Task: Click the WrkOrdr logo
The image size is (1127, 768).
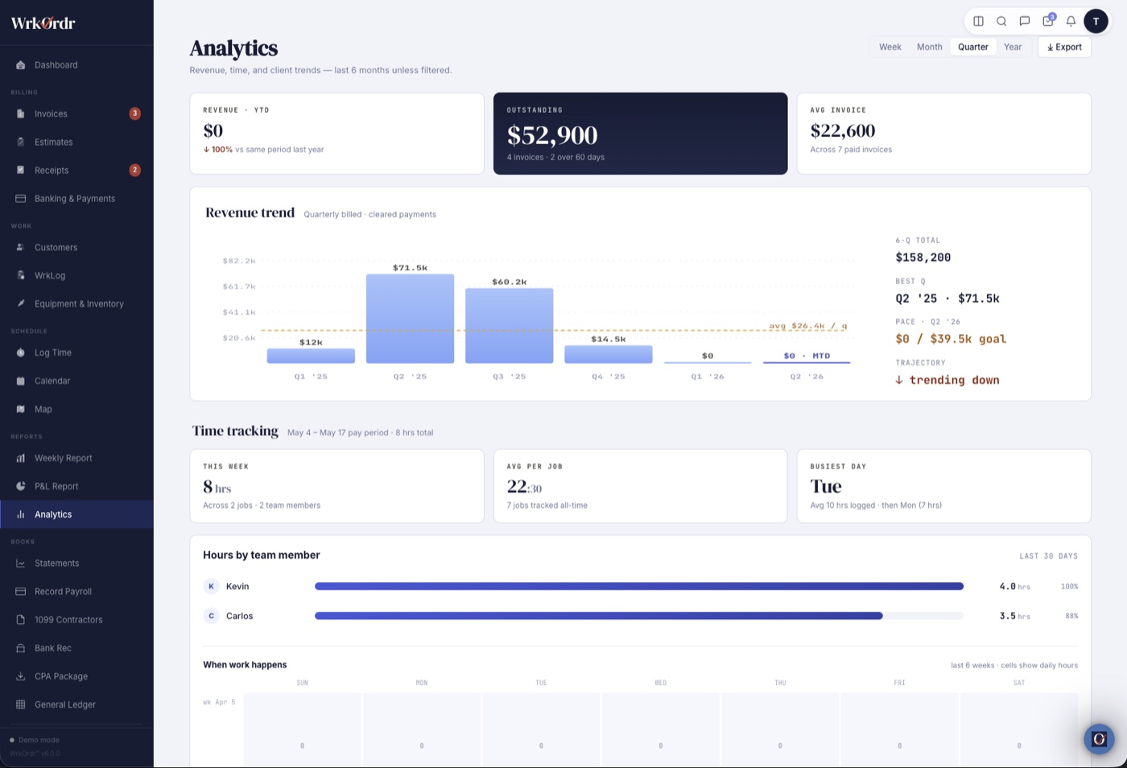Action: pyautogui.click(x=43, y=23)
